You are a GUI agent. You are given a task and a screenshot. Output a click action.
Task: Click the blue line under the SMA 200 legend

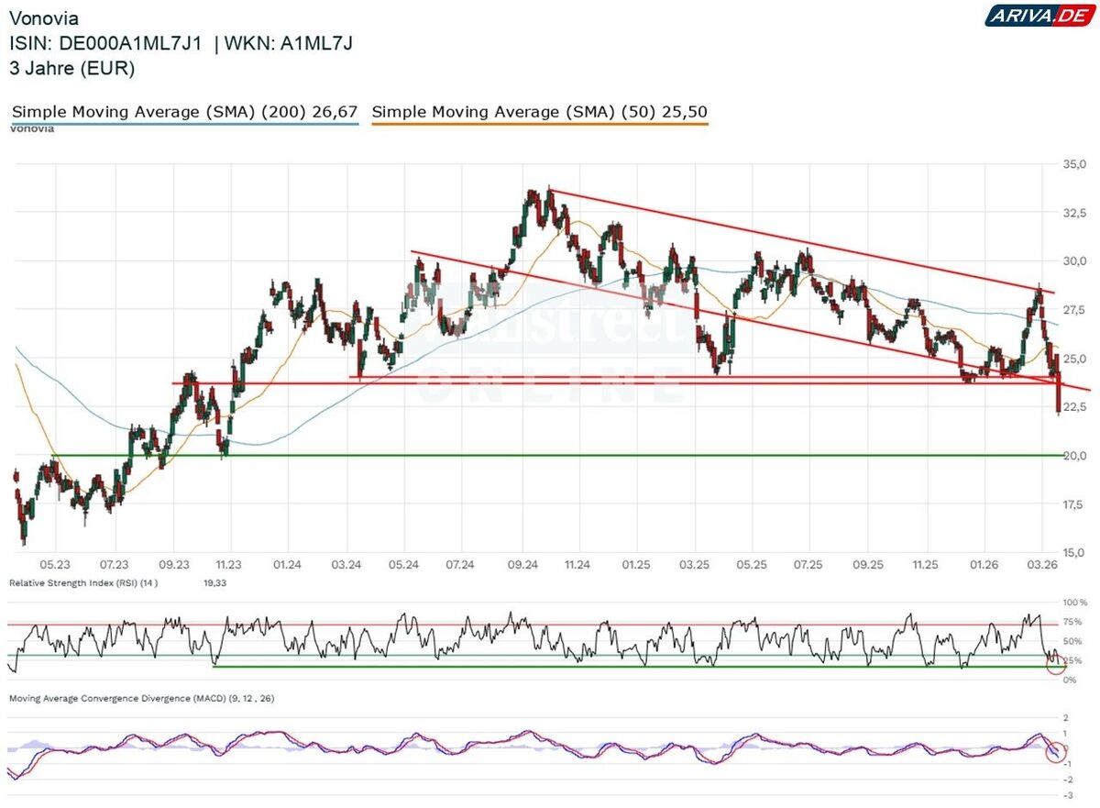click(x=184, y=124)
